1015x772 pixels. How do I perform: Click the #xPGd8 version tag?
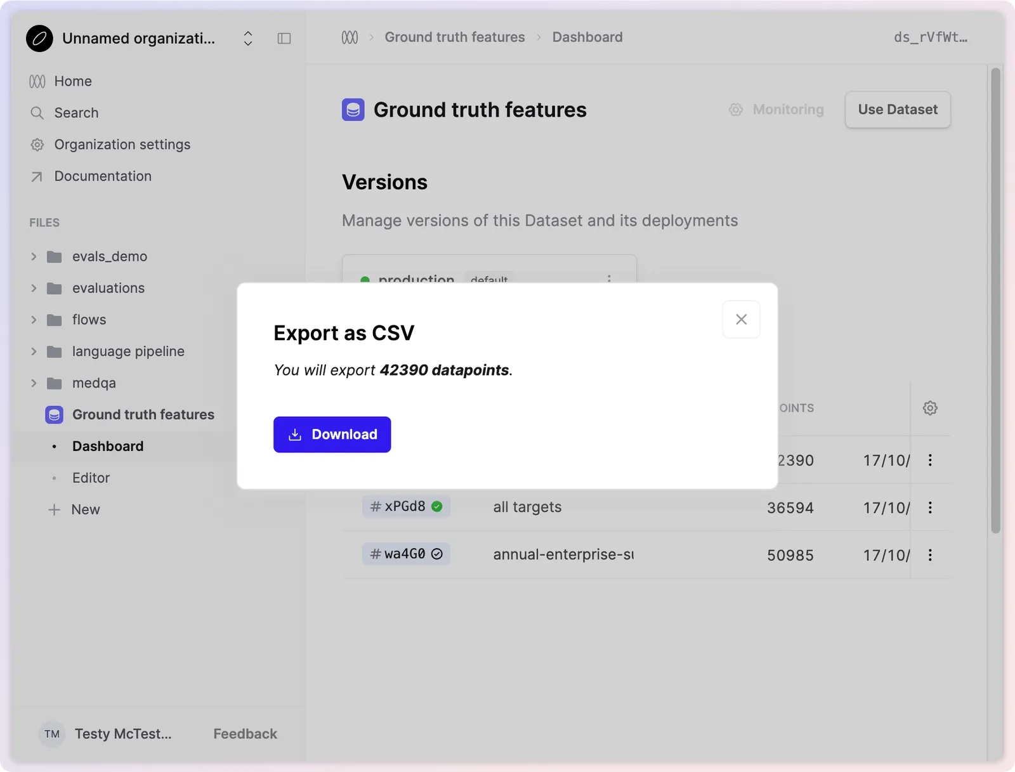click(406, 506)
